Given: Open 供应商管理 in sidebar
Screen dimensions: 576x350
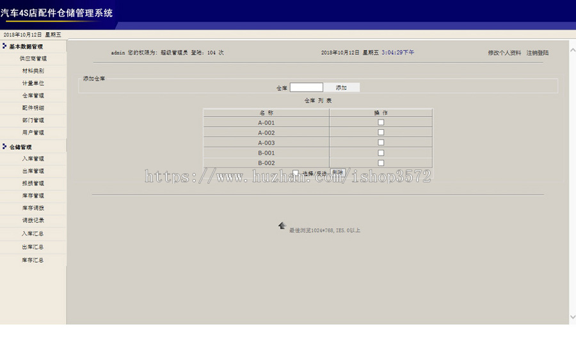Looking at the screenshot, I should pyautogui.click(x=33, y=58).
